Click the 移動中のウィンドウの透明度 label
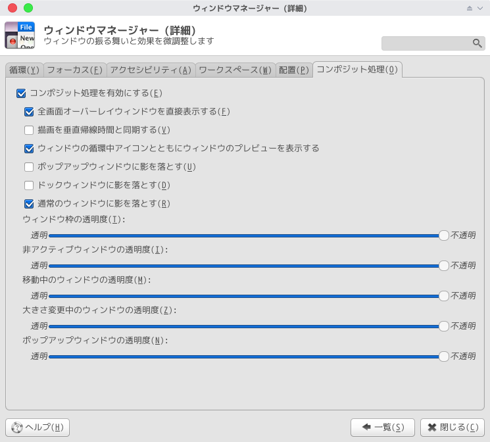This screenshot has width=490, height=442. click(x=87, y=280)
